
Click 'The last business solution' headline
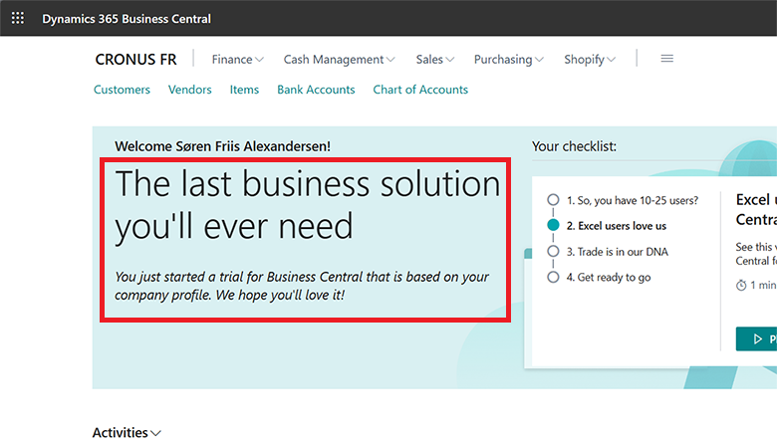[308, 183]
